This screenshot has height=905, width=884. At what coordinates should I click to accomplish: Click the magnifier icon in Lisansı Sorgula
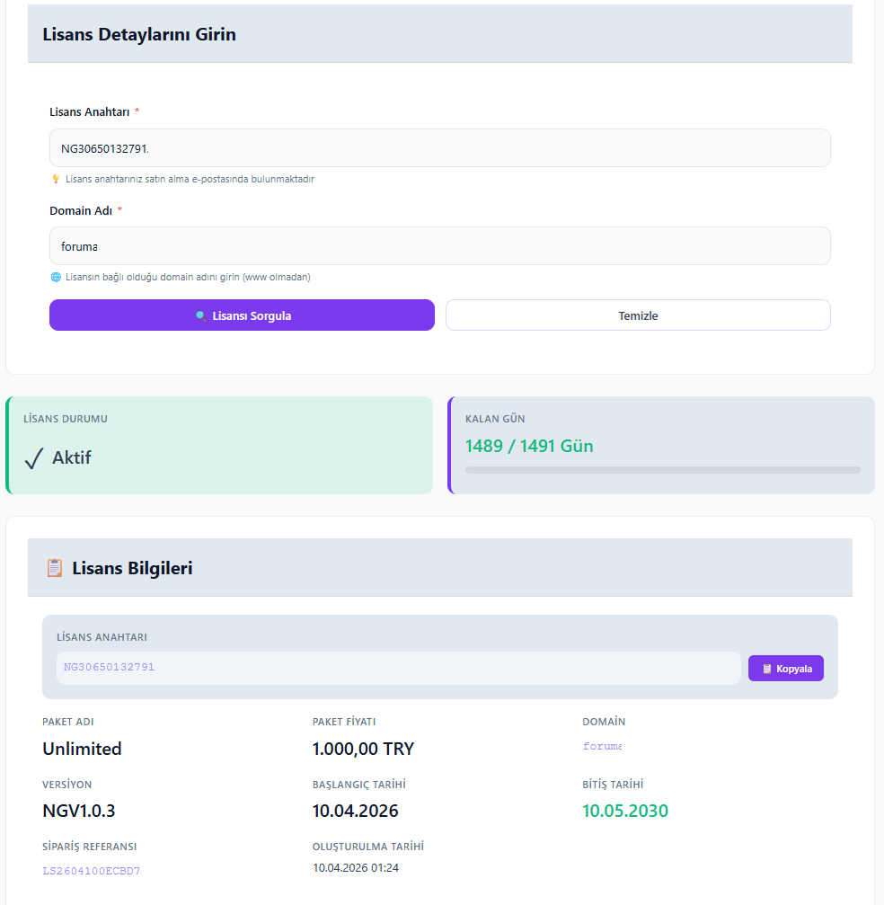[x=201, y=315]
